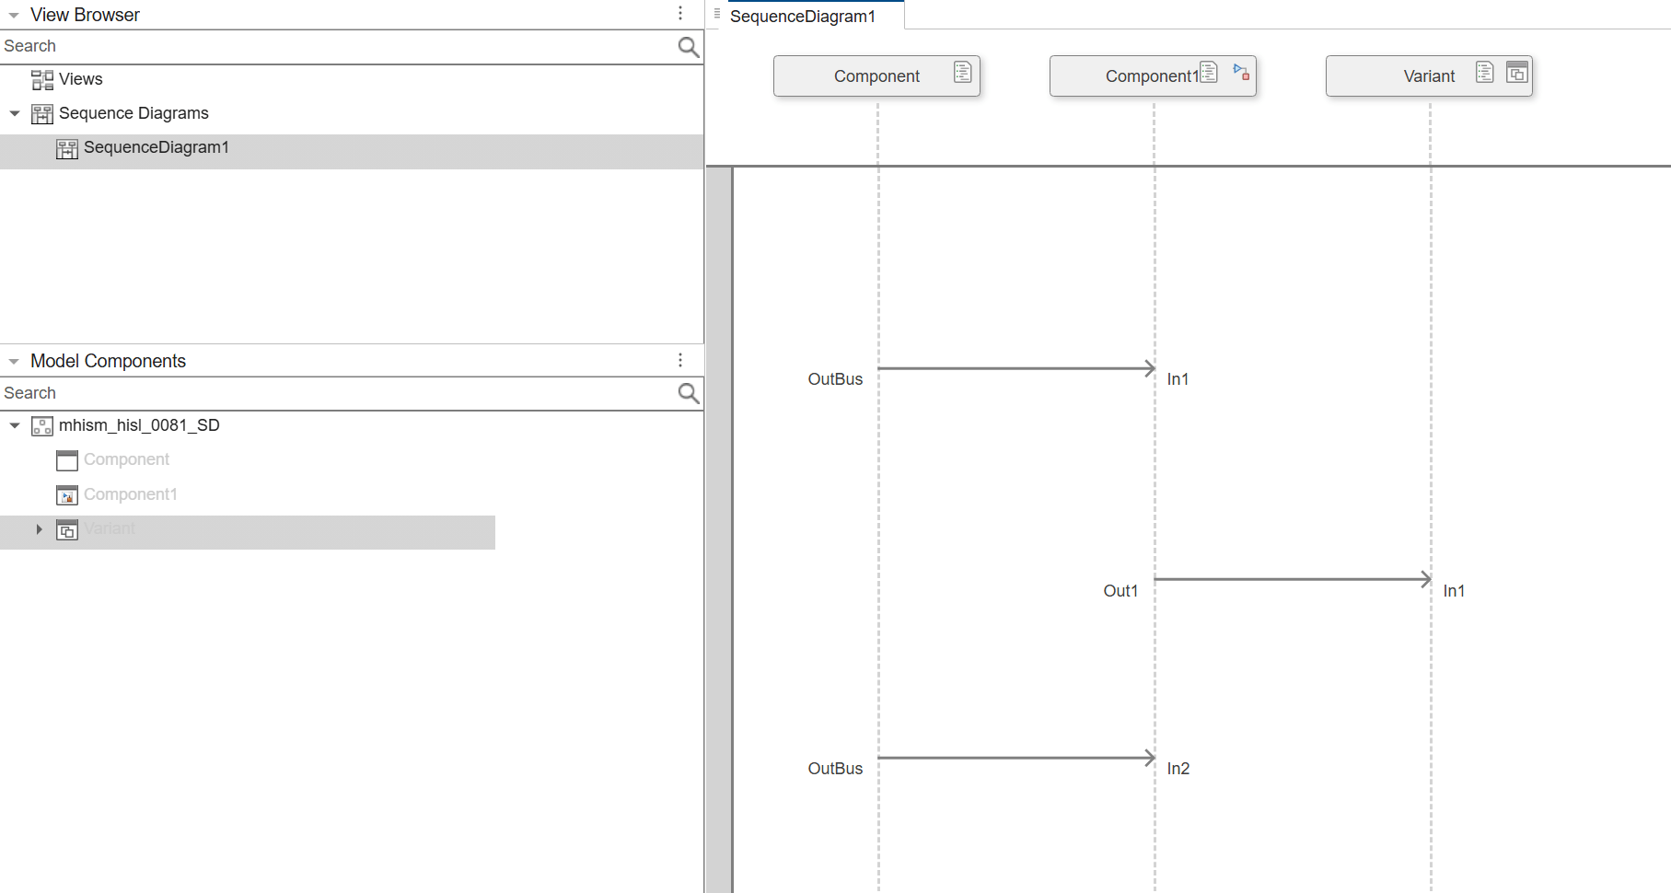Click the Out1 port label

1120,591
